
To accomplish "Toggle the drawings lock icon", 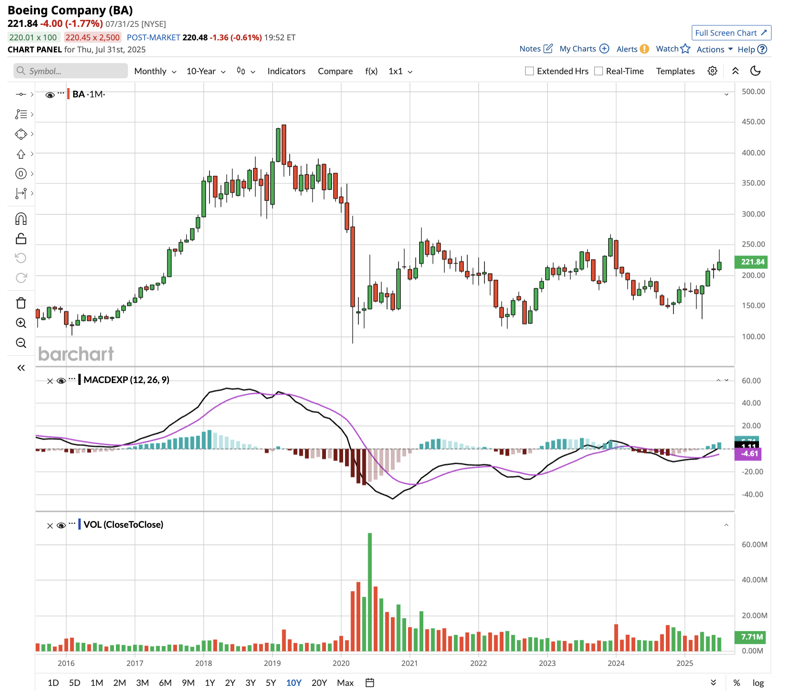I will [21, 239].
